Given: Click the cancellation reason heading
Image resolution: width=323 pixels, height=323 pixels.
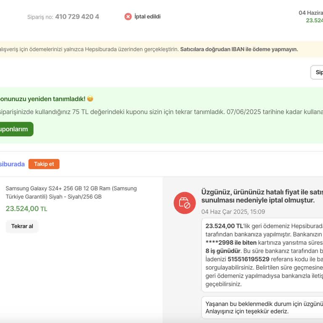Looking at the screenshot, I should [262, 196].
